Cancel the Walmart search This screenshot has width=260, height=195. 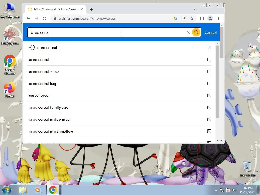point(210,32)
